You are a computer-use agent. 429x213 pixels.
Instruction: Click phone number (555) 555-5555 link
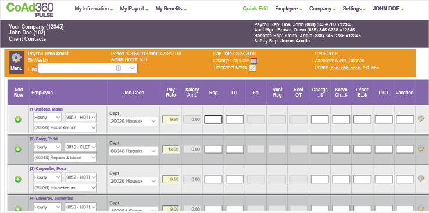[x=345, y=68]
